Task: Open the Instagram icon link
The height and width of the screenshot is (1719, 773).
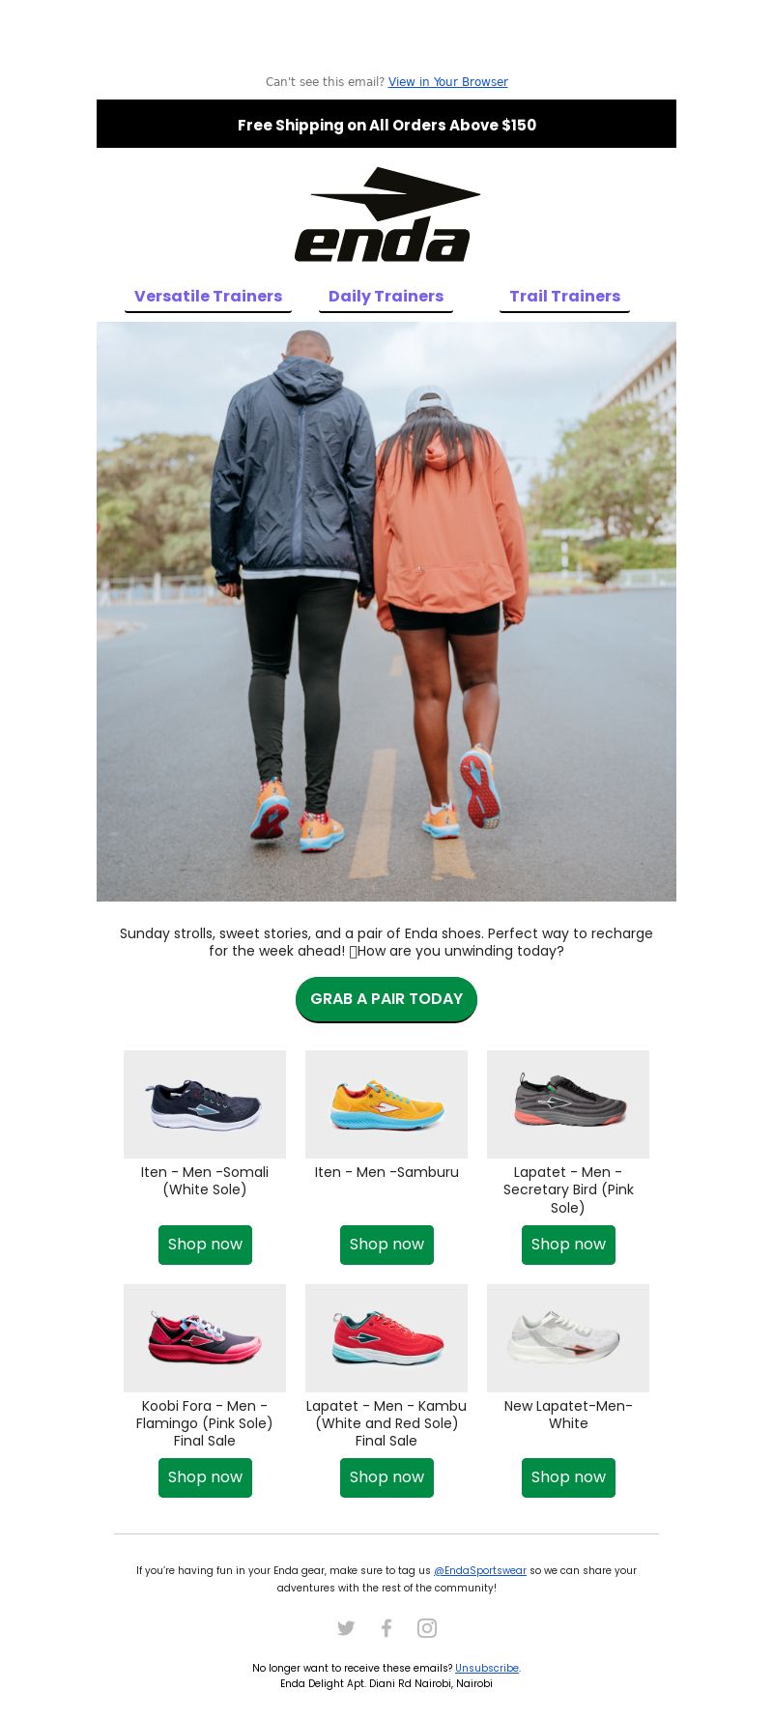Action: [427, 1628]
